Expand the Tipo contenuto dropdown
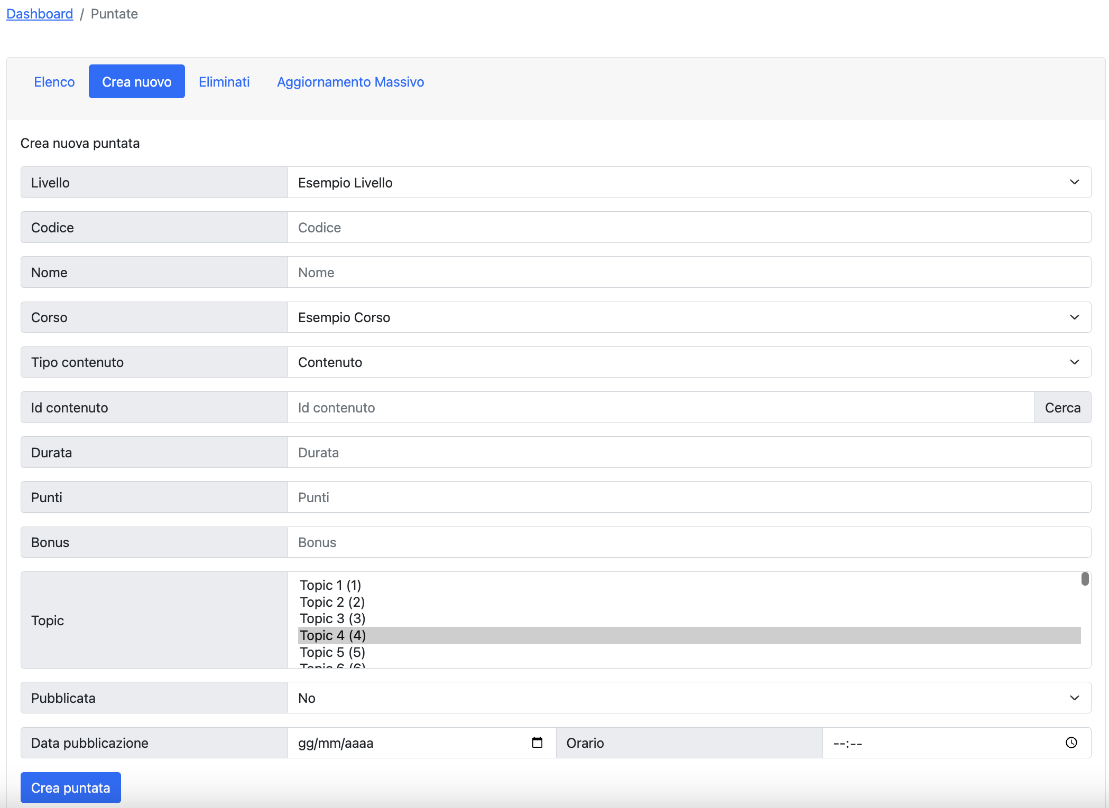 pos(689,362)
